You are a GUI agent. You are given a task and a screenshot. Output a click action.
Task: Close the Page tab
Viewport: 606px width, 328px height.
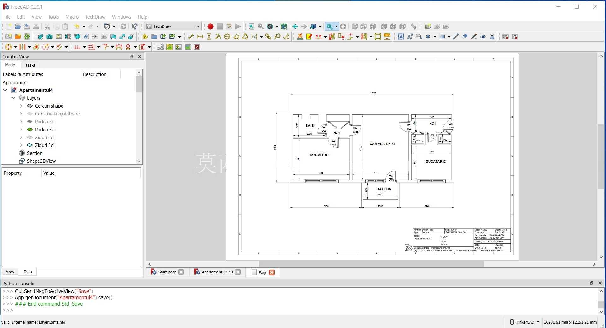[x=272, y=272]
